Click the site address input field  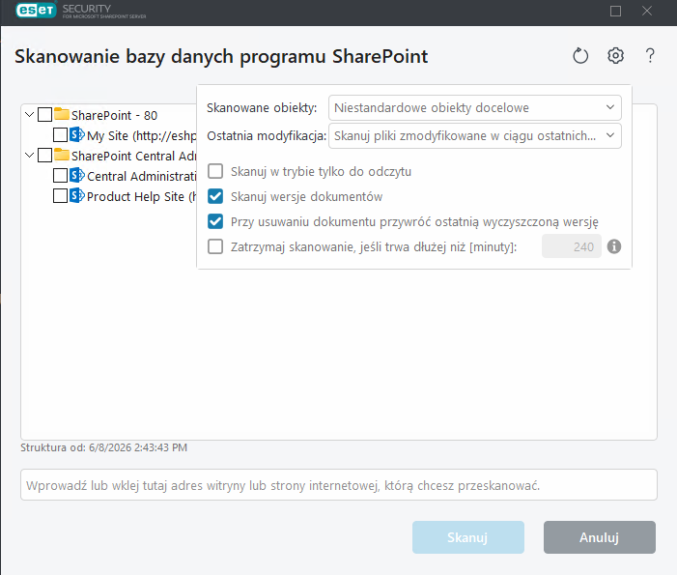(x=339, y=485)
